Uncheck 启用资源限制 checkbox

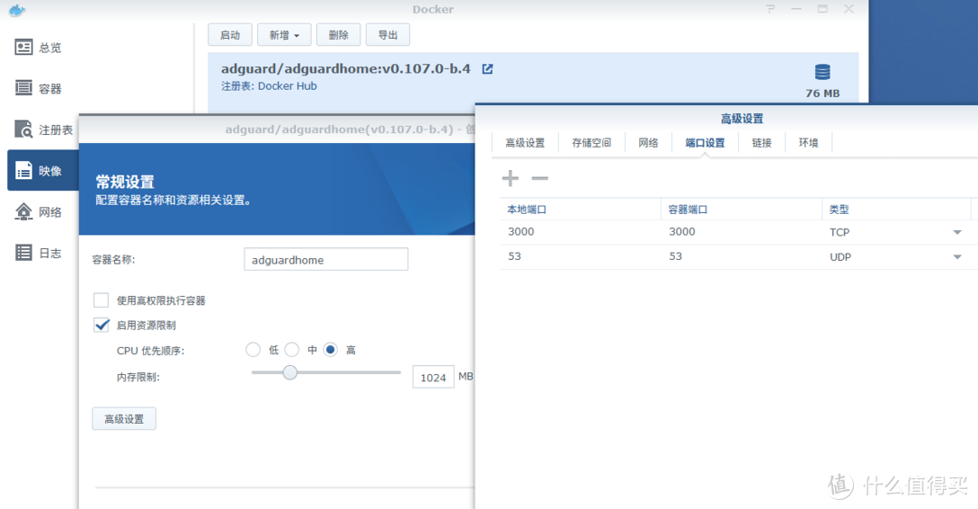coord(101,325)
